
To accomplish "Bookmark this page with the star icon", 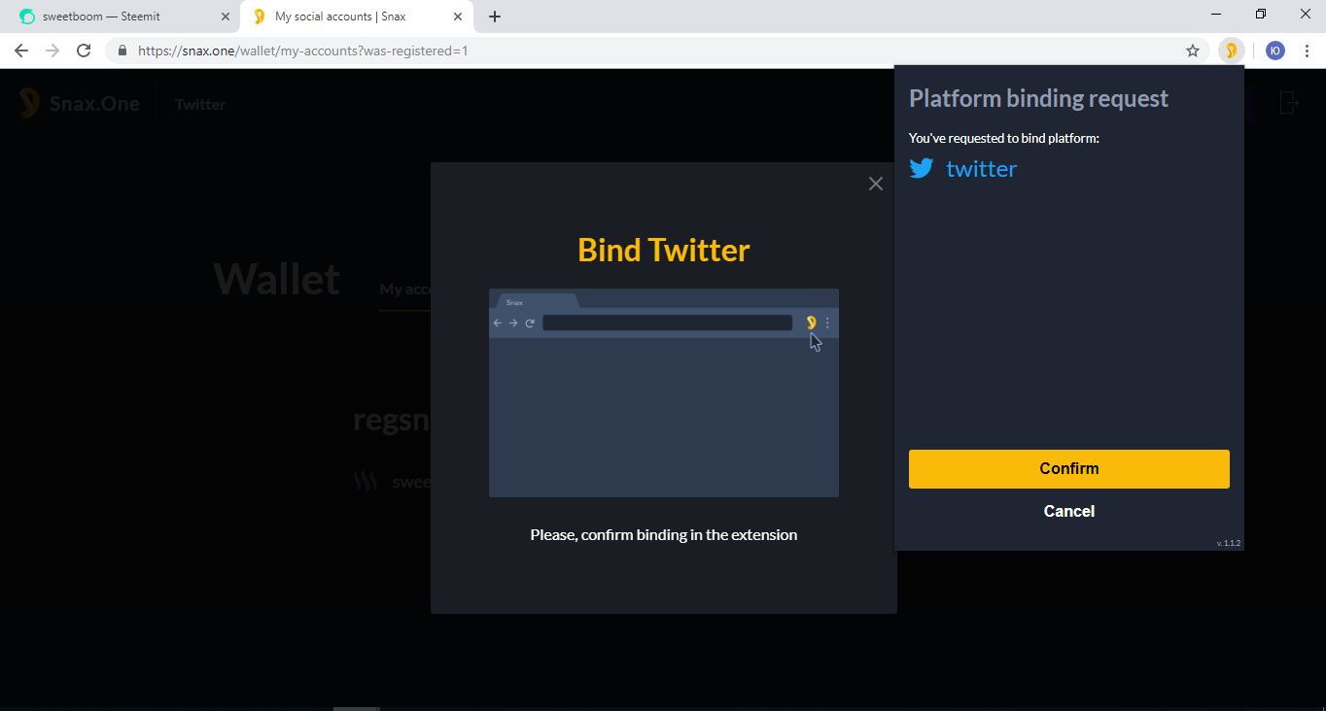I will (x=1193, y=51).
